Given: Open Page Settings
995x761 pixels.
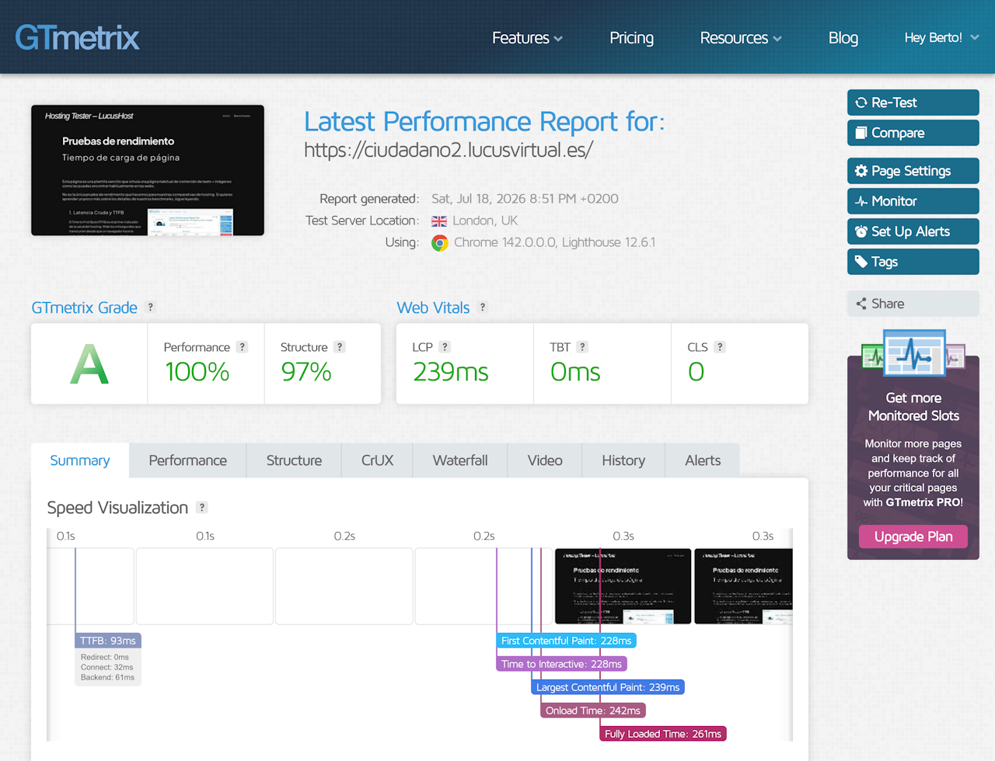Looking at the screenshot, I should pos(913,171).
